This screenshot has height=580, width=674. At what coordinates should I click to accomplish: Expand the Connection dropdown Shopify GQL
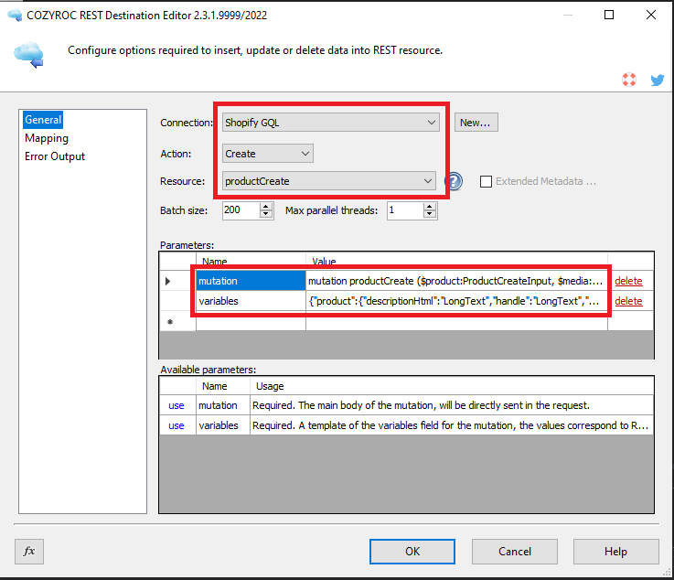[x=432, y=123]
